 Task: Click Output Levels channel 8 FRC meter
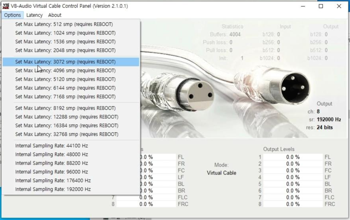293,204
